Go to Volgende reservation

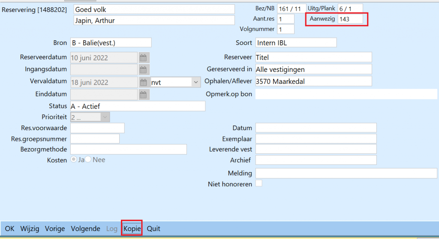pos(85,229)
